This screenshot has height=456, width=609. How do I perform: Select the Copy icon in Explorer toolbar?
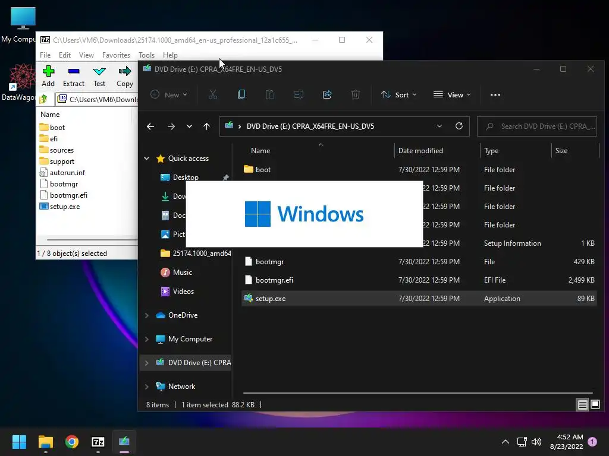pos(241,94)
